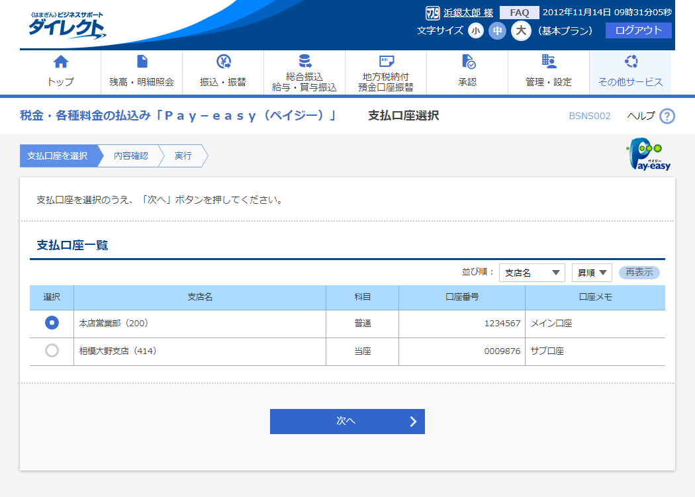Select the 相模大野支店 (414) account radio button
Screen dimensions: 695x497
52,351
